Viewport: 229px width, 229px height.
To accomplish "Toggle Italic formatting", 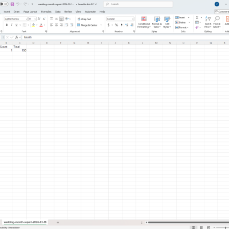I will 11,25.
